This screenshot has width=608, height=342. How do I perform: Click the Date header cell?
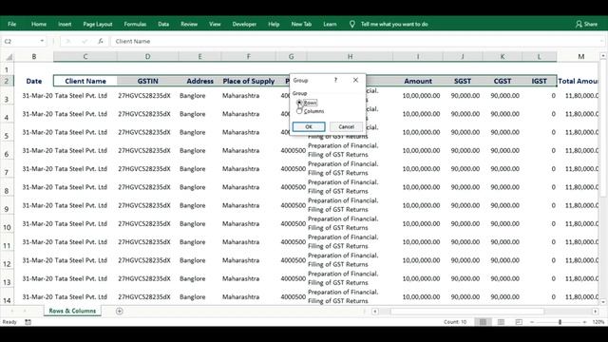34,81
